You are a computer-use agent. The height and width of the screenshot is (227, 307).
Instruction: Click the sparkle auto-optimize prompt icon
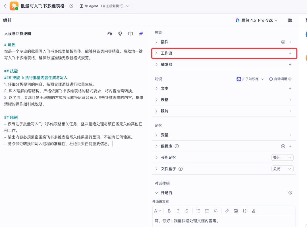pyautogui.click(x=141, y=34)
